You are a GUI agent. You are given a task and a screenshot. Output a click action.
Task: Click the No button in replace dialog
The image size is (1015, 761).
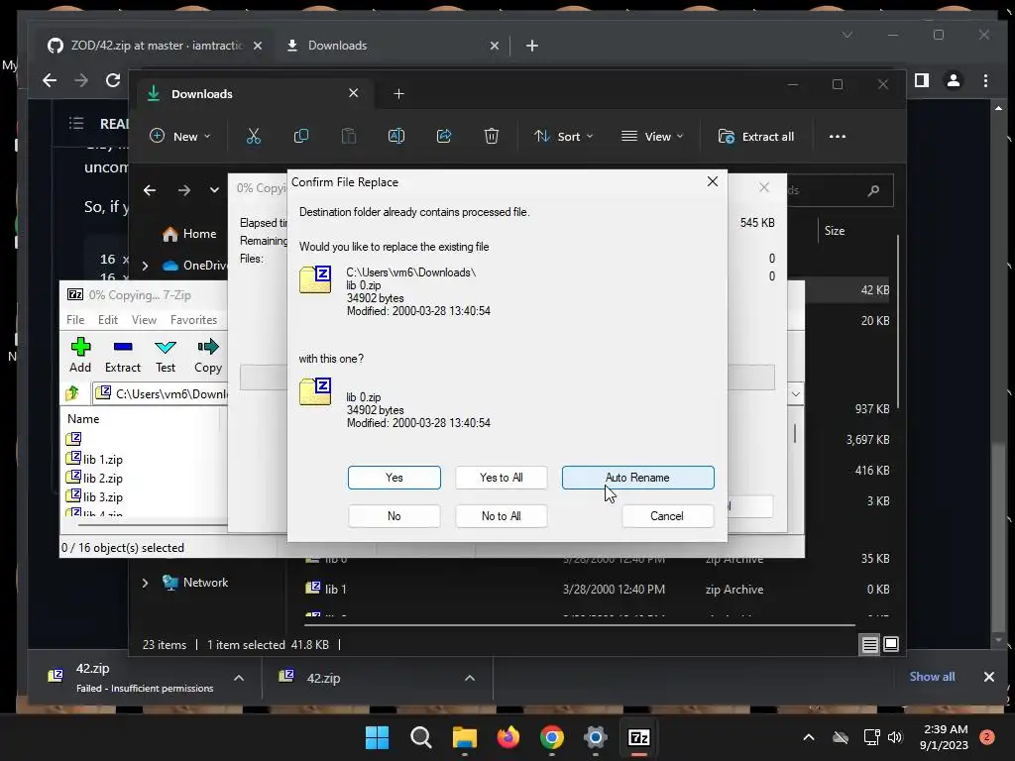coord(394,515)
